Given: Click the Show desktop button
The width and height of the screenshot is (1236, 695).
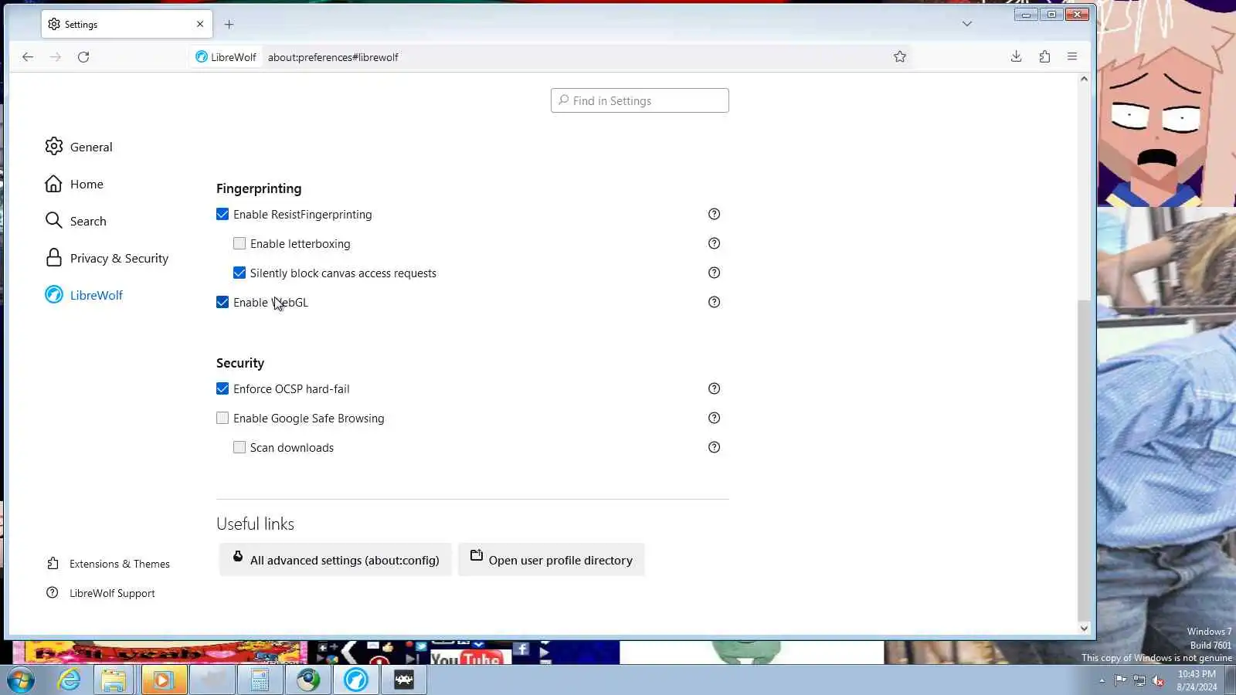Looking at the screenshot, I should click(x=1230, y=680).
